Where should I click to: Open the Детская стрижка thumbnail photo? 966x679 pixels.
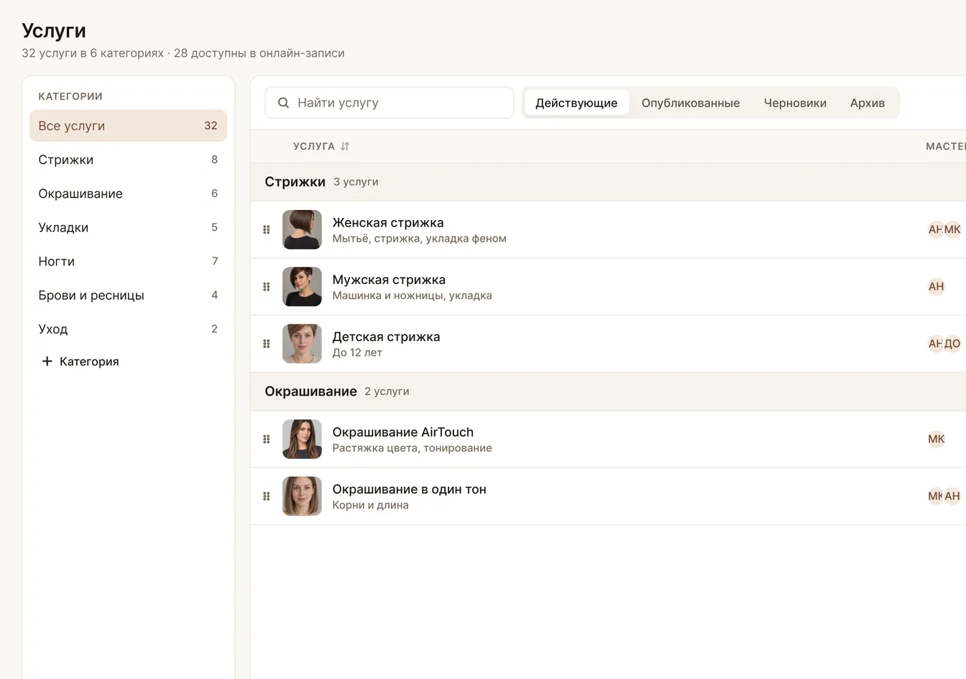coord(302,344)
